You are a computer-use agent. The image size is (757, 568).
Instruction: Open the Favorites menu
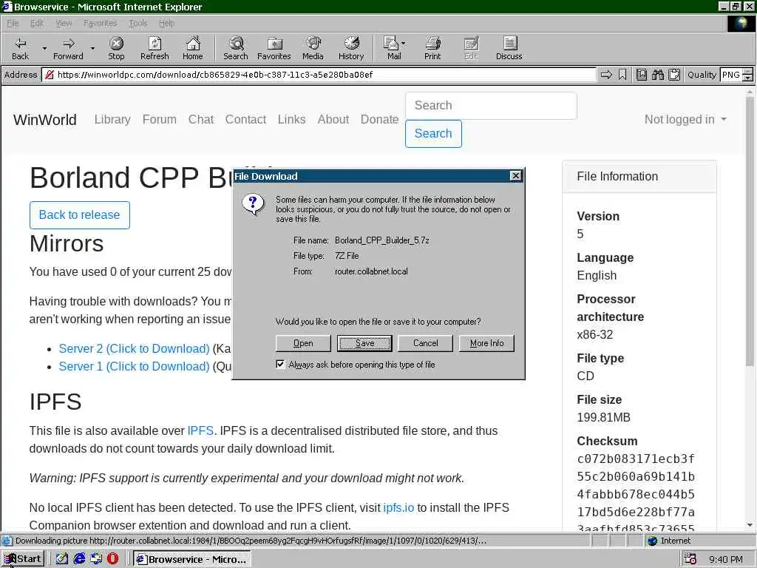(x=100, y=23)
